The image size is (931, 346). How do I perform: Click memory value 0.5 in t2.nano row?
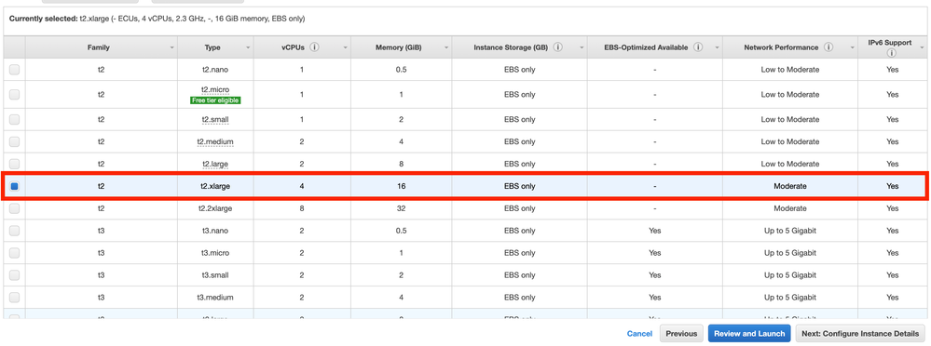click(402, 70)
